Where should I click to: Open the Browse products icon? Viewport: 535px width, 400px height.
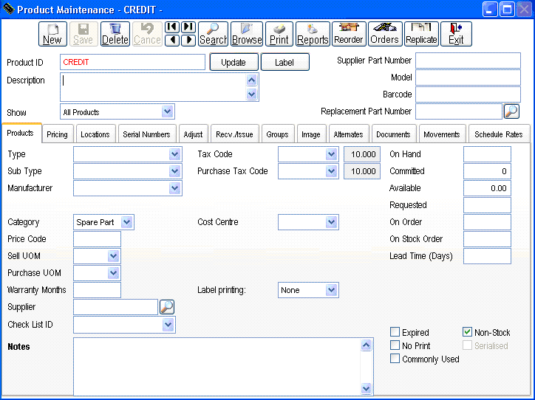(247, 34)
